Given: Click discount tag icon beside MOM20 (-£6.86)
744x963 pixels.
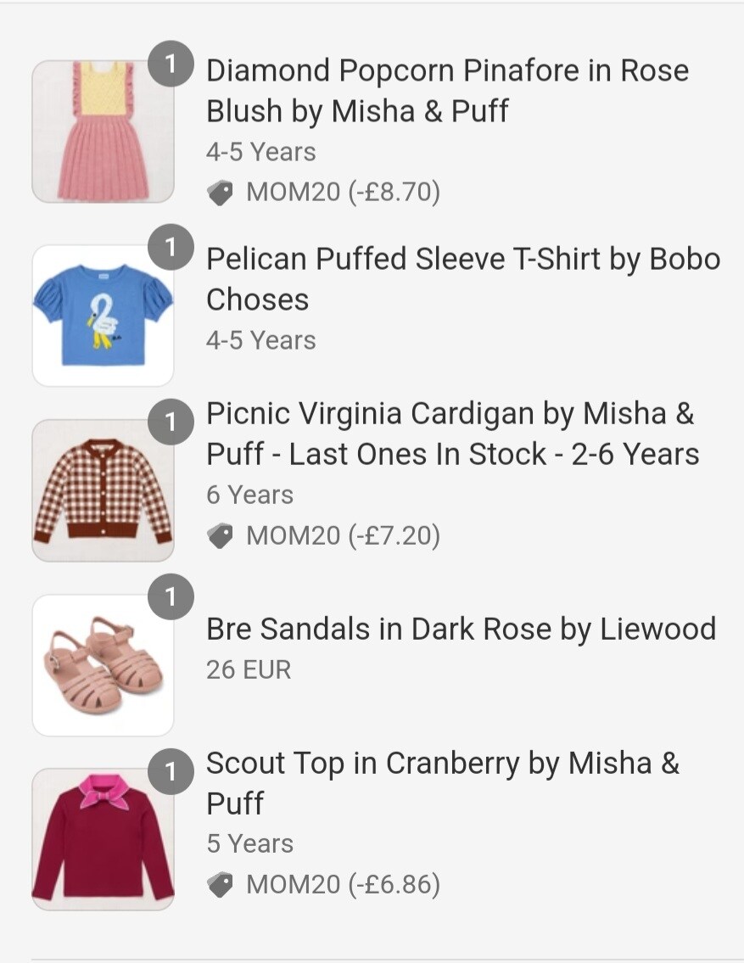Looking at the screenshot, I should tap(220, 885).
